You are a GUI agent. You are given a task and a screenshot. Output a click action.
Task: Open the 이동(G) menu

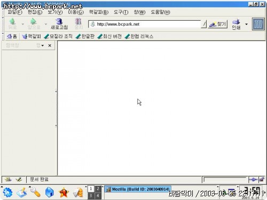click(76, 12)
